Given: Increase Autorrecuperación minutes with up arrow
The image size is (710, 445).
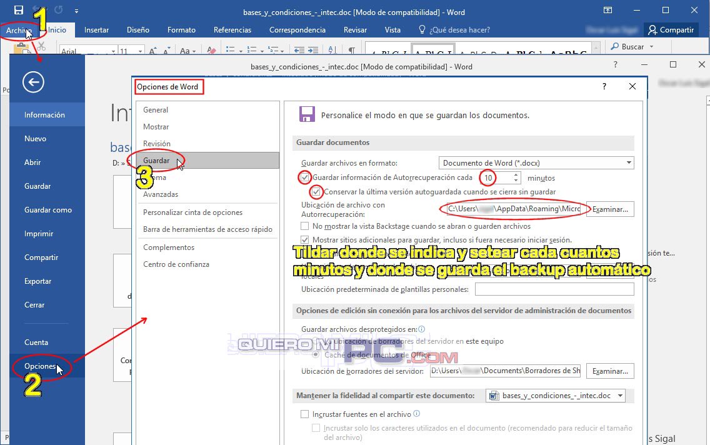Looking at the screenshot, I should click(516, 175).
